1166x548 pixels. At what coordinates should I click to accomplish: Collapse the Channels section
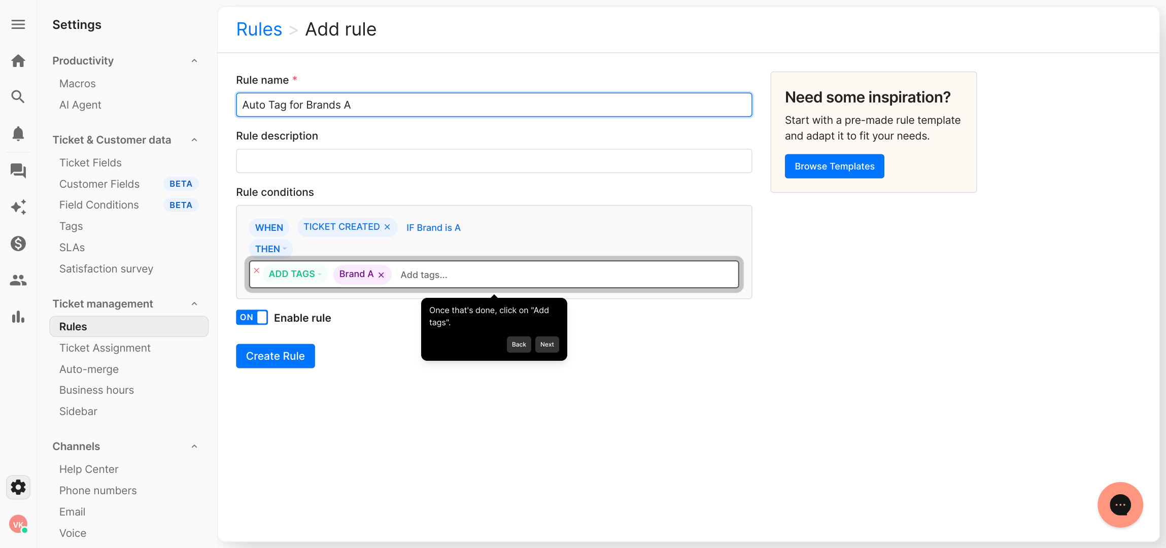click(194, 447)
